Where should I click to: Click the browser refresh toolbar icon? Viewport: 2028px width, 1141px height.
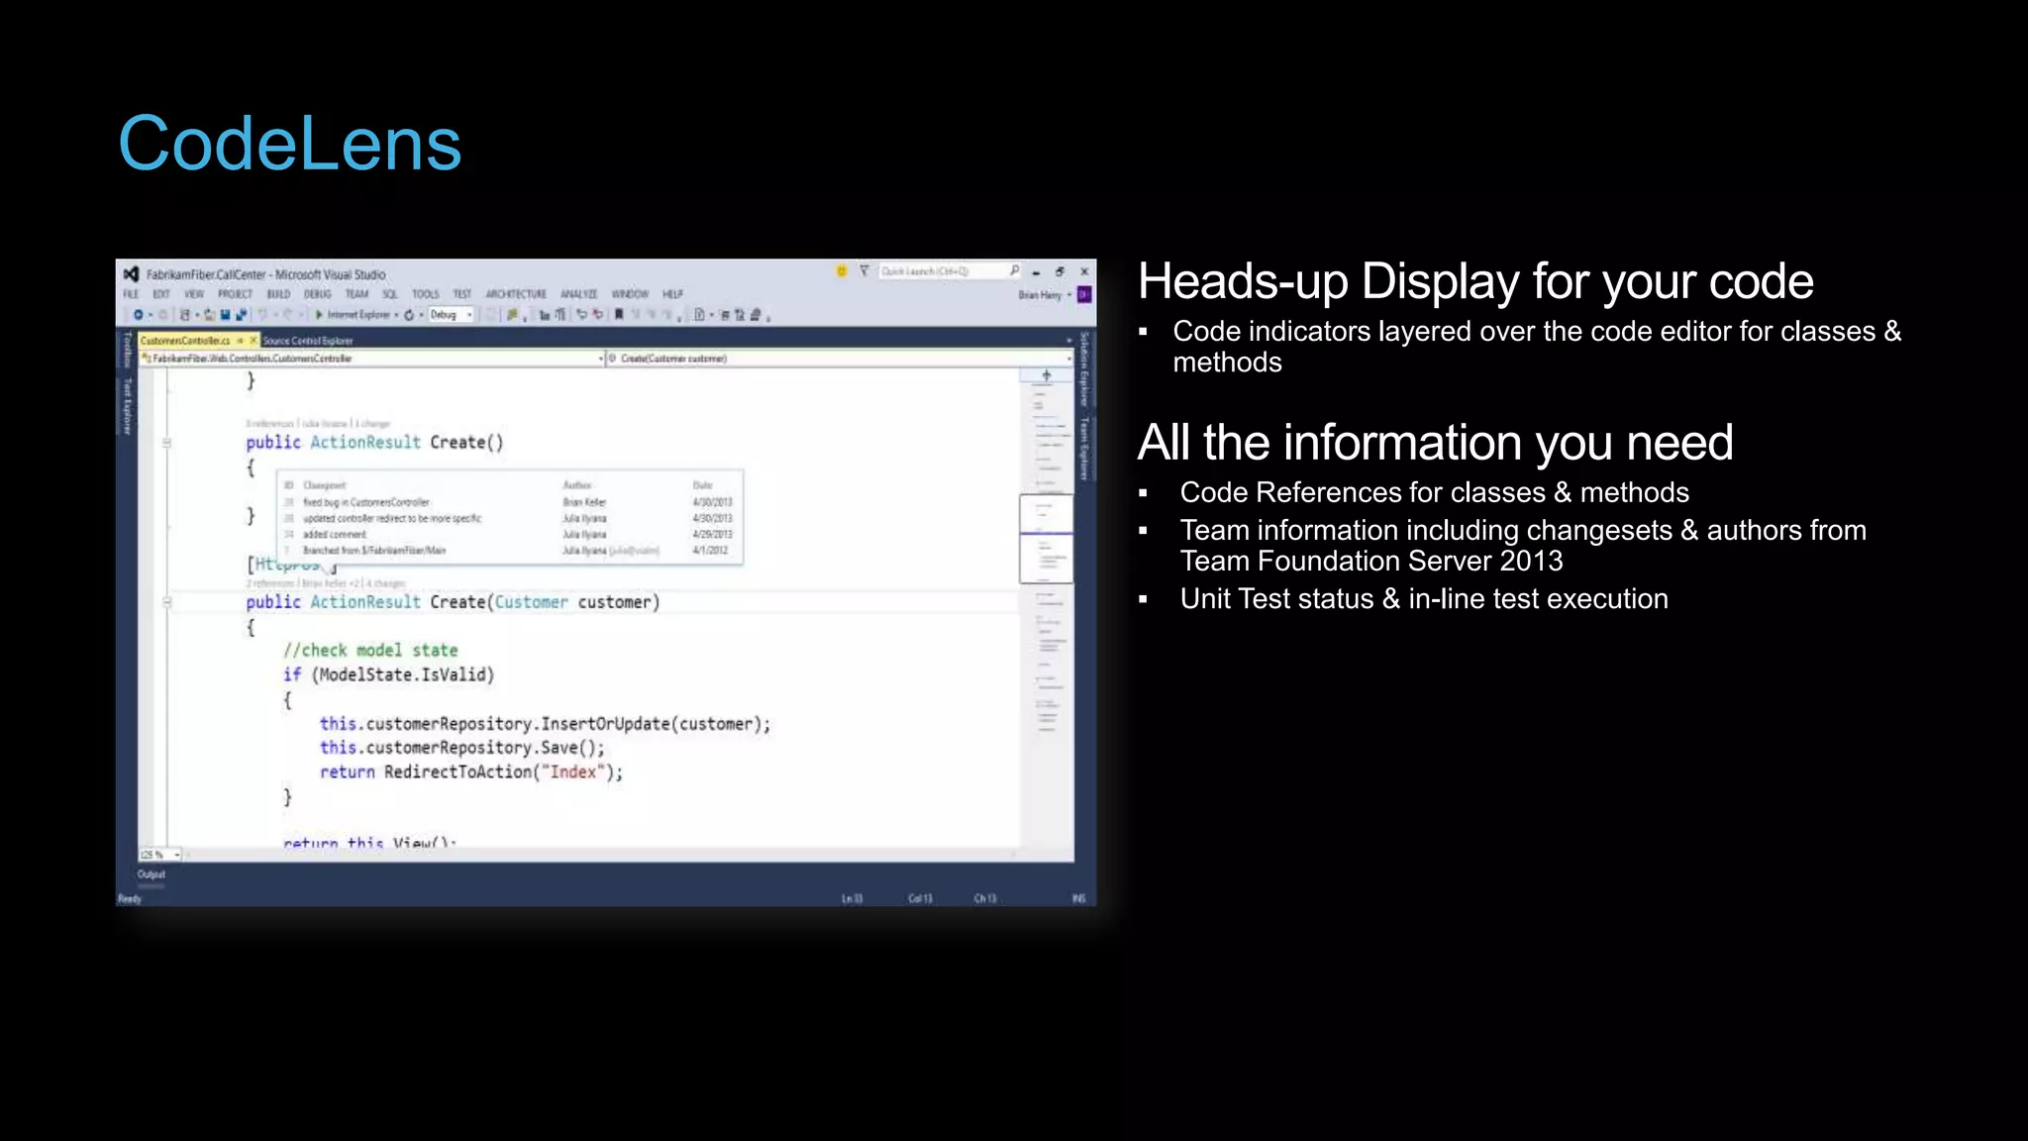tap(408, 315)
